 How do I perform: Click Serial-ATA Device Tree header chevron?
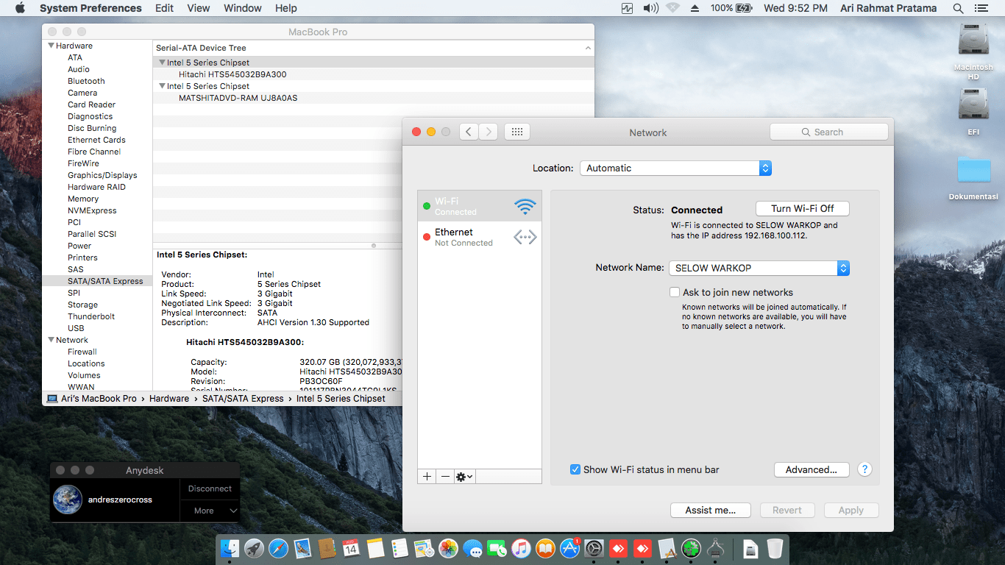(588, 48)
